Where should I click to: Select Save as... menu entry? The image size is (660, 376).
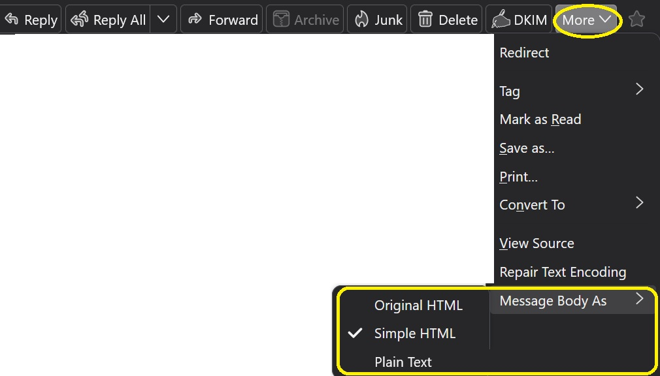[x=574, y=148]
